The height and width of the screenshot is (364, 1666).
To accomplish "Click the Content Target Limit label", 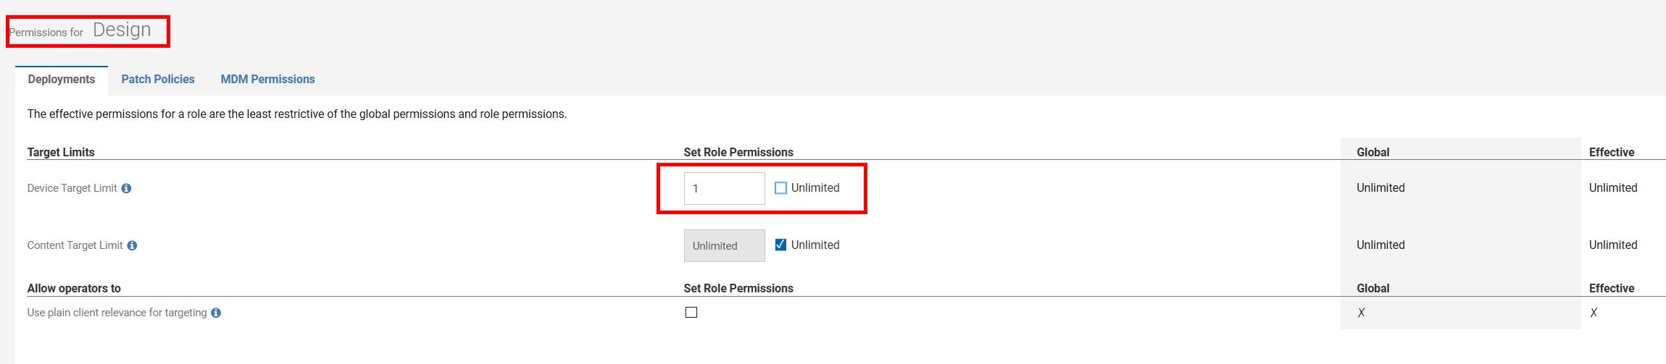I will click(75, 245).
